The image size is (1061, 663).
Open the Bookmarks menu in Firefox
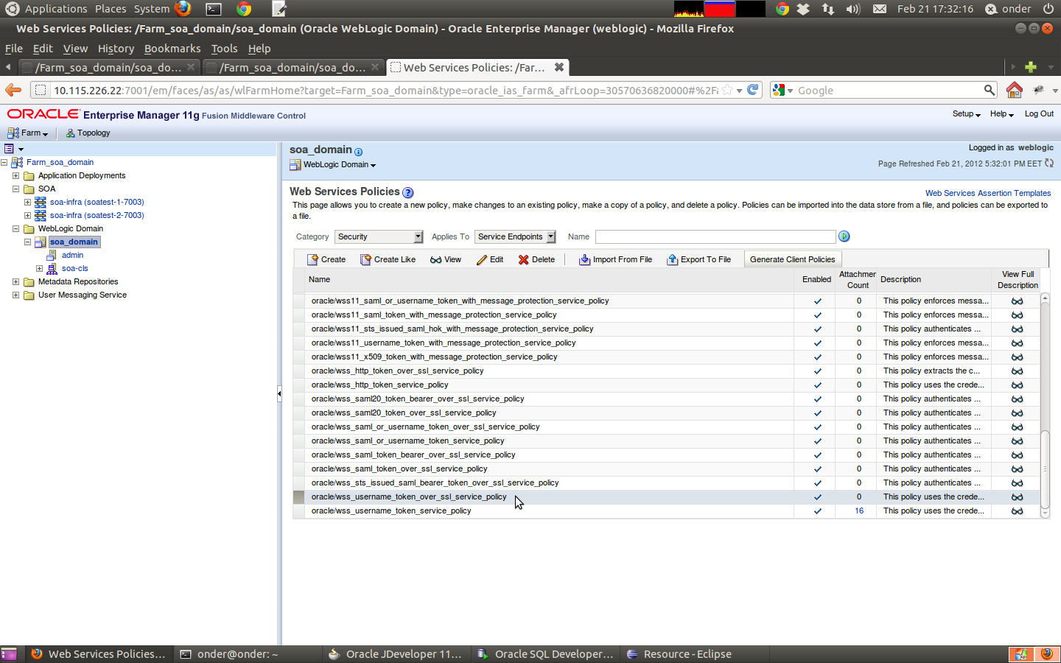tap(172, 48)
